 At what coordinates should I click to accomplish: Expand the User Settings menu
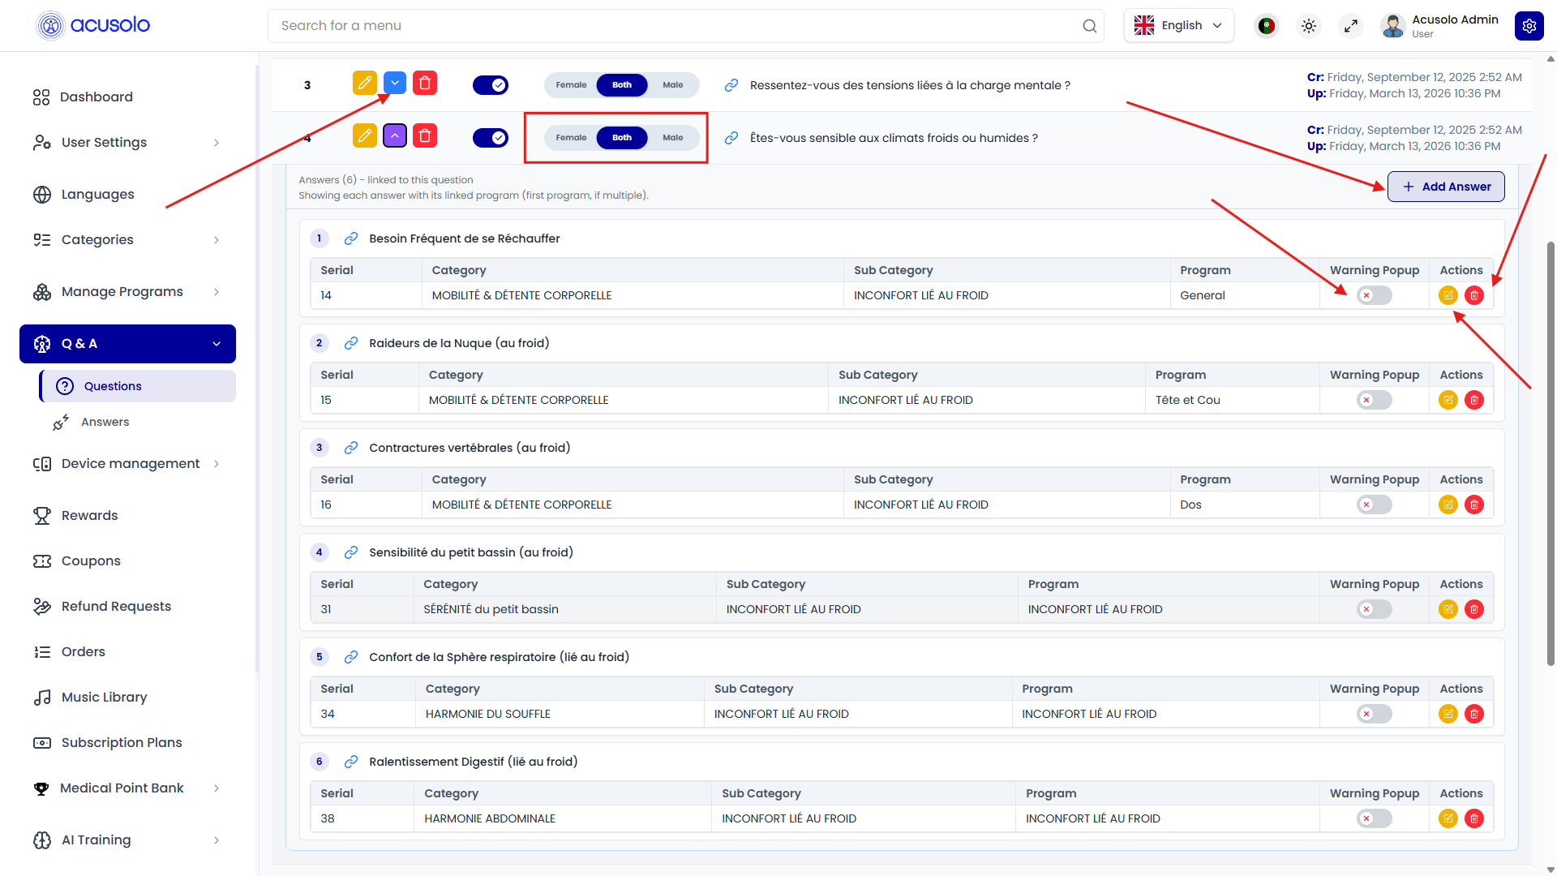point(127,143)
